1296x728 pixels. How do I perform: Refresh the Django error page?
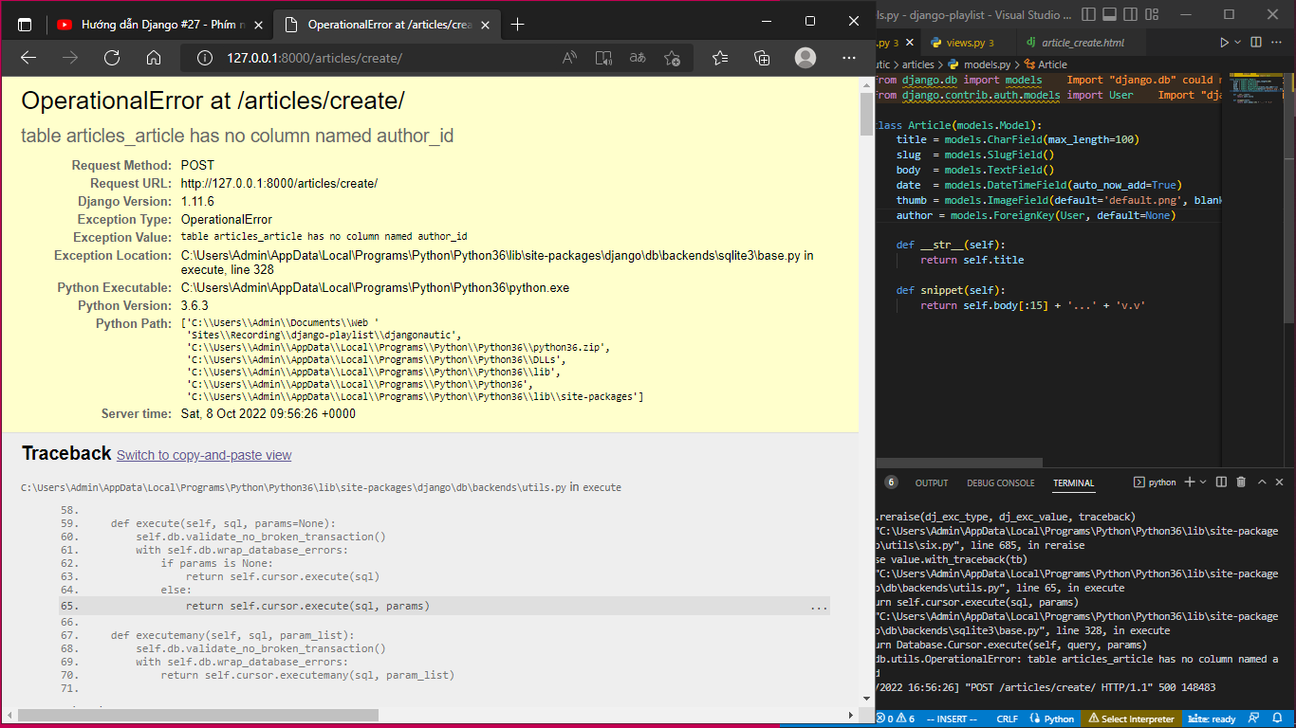pos(112,58)
